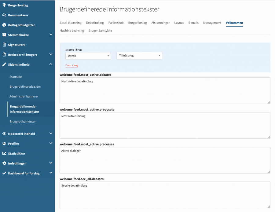Screen dimensions: 275x212
Task: Open Brugerdefinerede sider in sidebar
Action: pyautogui.click(x=25, y=86)
